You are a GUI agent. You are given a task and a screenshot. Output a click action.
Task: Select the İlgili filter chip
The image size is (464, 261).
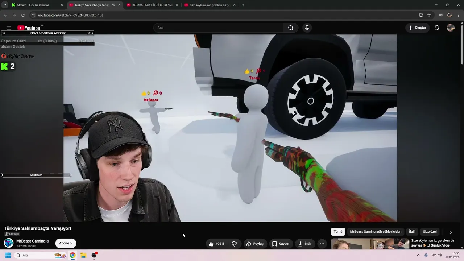(412, 232)
